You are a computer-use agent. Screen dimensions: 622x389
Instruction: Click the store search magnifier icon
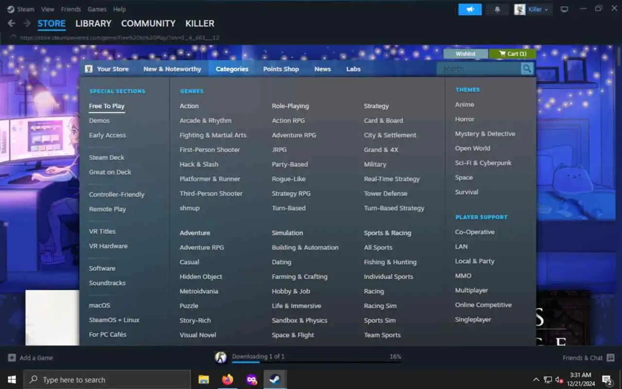click(527, 69)
